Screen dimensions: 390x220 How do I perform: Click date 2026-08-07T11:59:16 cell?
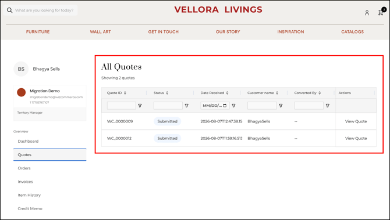pos(221,138)
